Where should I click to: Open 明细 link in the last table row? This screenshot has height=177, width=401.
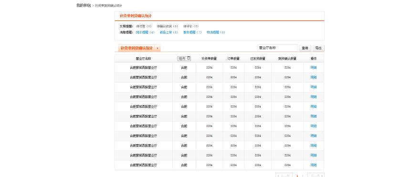tap(314, 165)
